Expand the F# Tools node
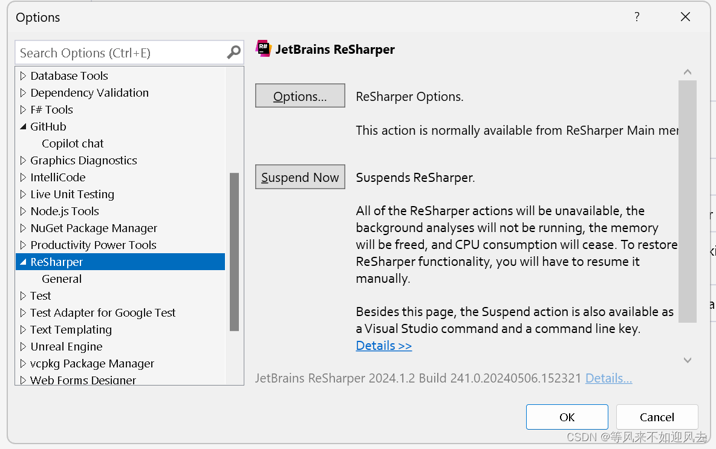716x449 pixels. (23, 109)
